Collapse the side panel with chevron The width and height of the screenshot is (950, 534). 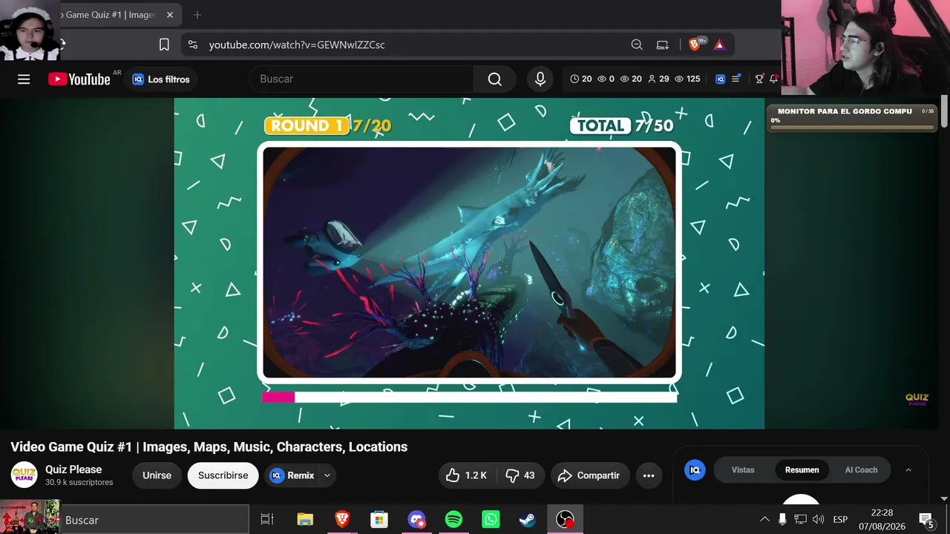click(x=908, y=469)
